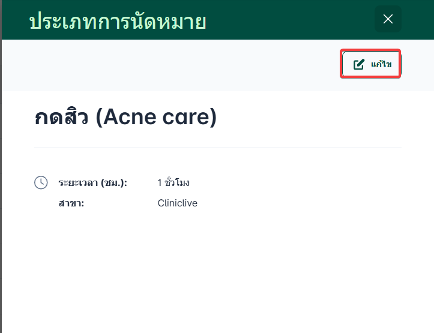This screenshot has height=333, width=434.
Task: Dismiss the appointment type dialog
Action: [x=388, y=19]
